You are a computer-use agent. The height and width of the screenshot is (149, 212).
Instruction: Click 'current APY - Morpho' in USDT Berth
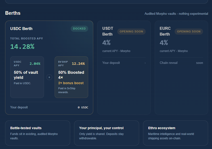(x=116, y=51)
